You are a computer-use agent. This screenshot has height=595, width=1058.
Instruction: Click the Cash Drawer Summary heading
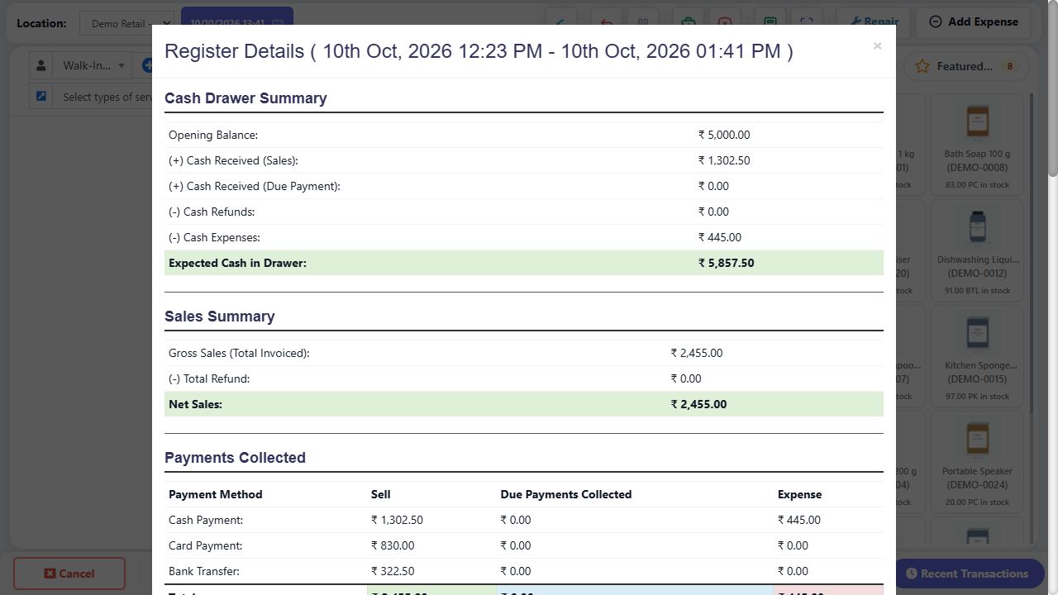(x=245, y=98)
